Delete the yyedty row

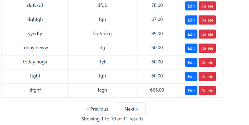tap(207, 34)
